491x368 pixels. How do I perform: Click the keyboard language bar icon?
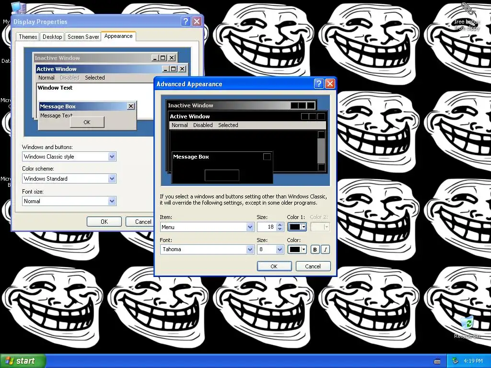pyautogui.click(x=437, y=361)
